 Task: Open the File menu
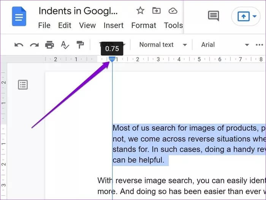(44, 26)
